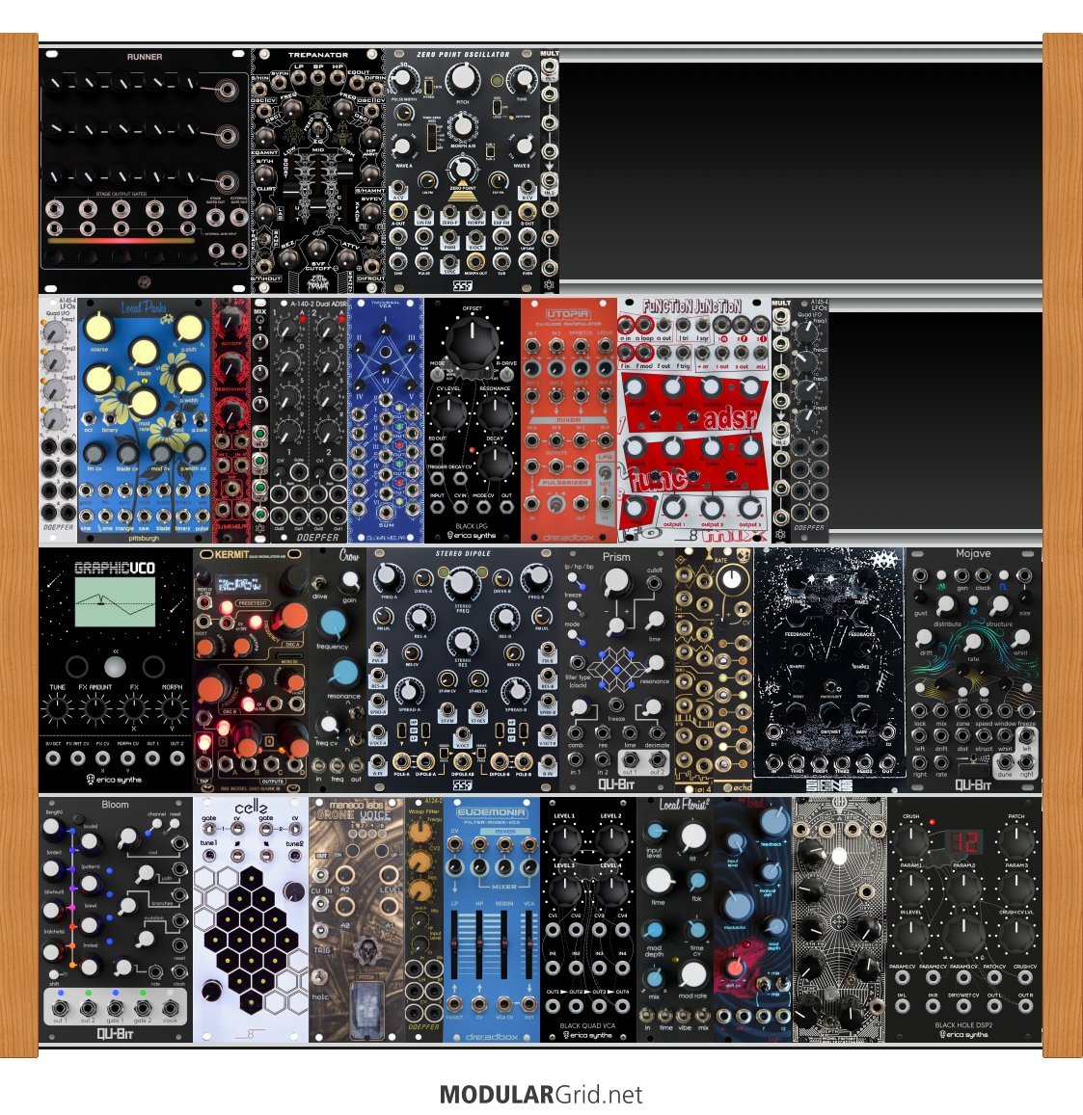
Task: Select the Runner sequencer module
Action: [145, 171]
